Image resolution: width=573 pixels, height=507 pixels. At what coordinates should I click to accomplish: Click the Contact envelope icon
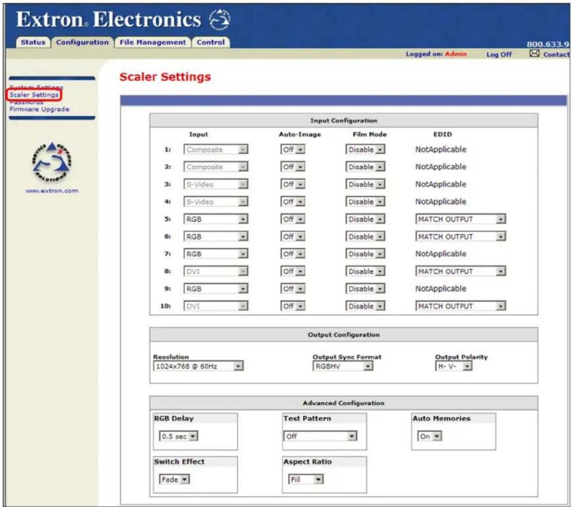pyautogui.click(x=534, y=53)
